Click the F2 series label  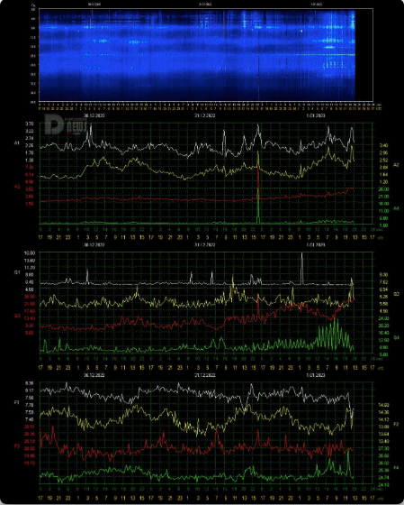pos(396,425)
